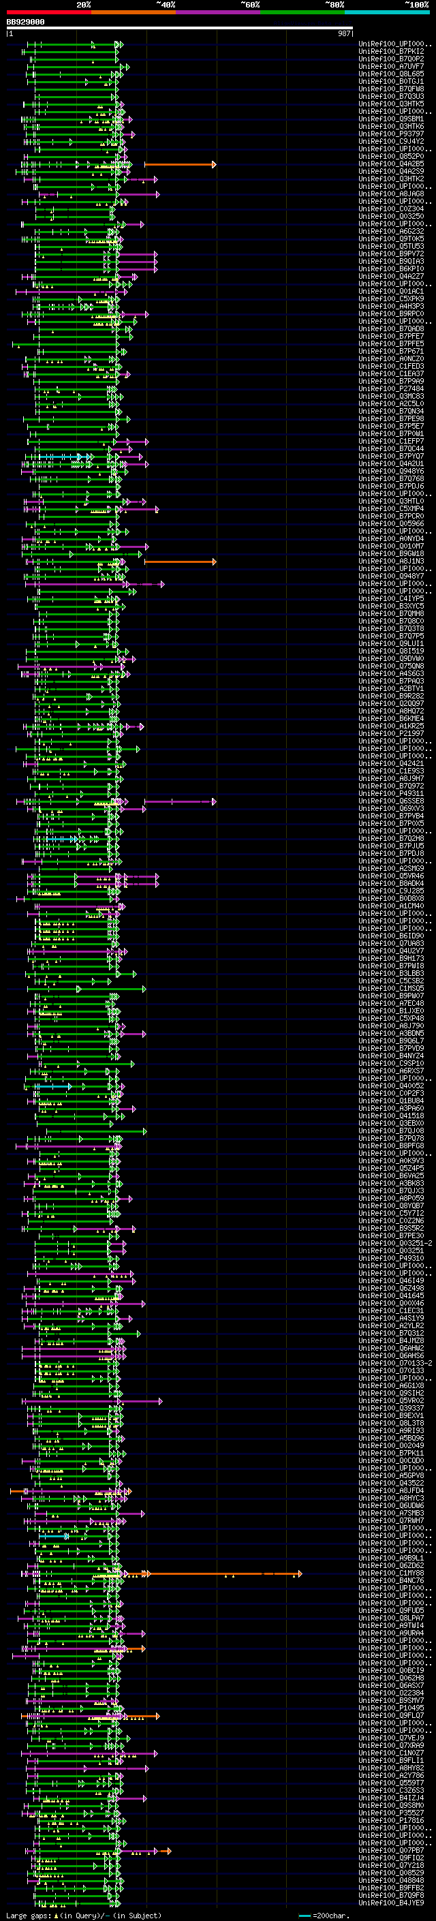Select hit label UniRef100_Q05966
The width and height of the screenshot is (436, 1921).
[x=391, y=524]
